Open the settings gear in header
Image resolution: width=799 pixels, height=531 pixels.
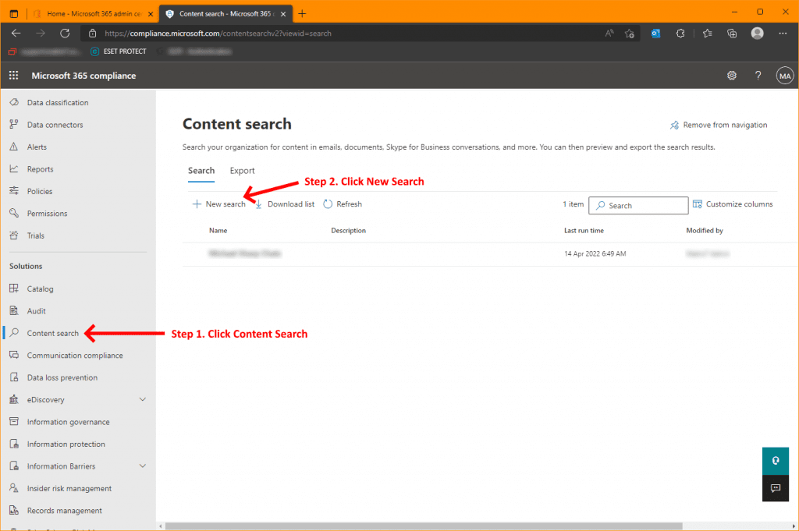pyautogui.click(x=732, y=76)
